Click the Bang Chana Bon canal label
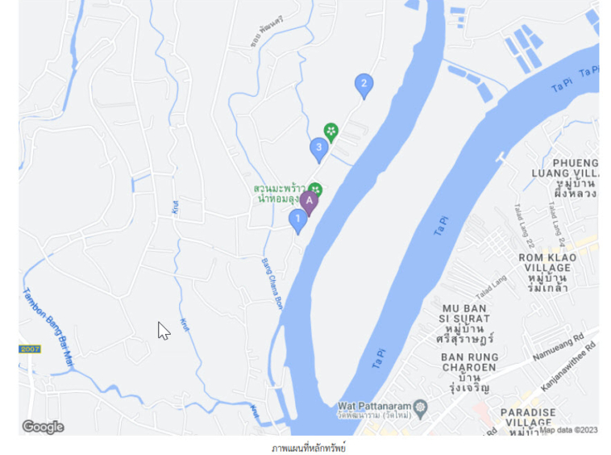The height and width of the screenshot is (455, 611). coord(272,284)
